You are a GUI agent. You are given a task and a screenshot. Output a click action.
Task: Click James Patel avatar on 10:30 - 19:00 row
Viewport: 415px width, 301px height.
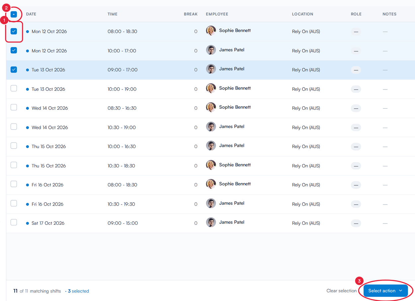coord(211,127)
